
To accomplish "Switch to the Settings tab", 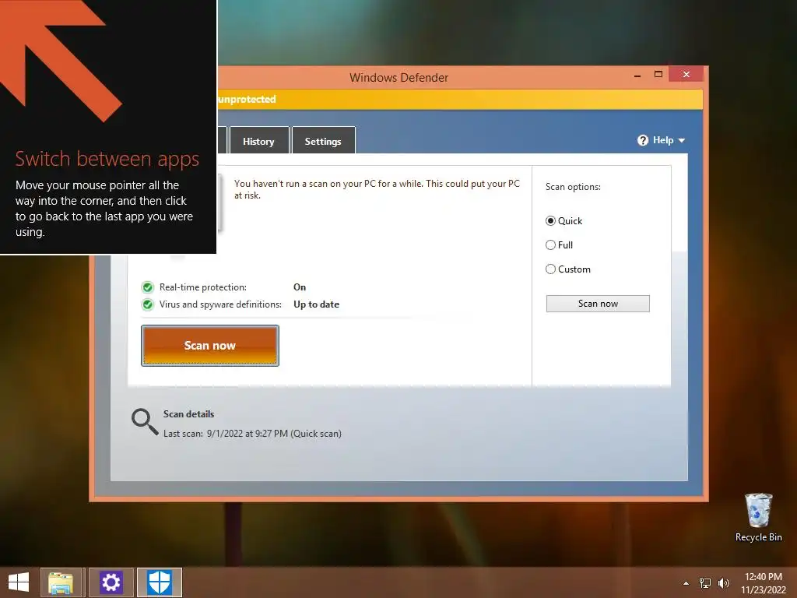I will (323, 141).
